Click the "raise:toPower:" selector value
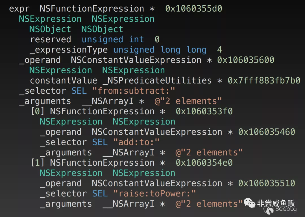The image size is (305, 217). click(x=154, y=194)
